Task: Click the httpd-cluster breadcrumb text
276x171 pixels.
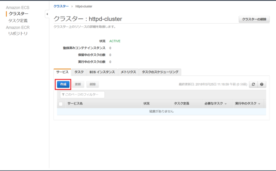Action: 84,6
